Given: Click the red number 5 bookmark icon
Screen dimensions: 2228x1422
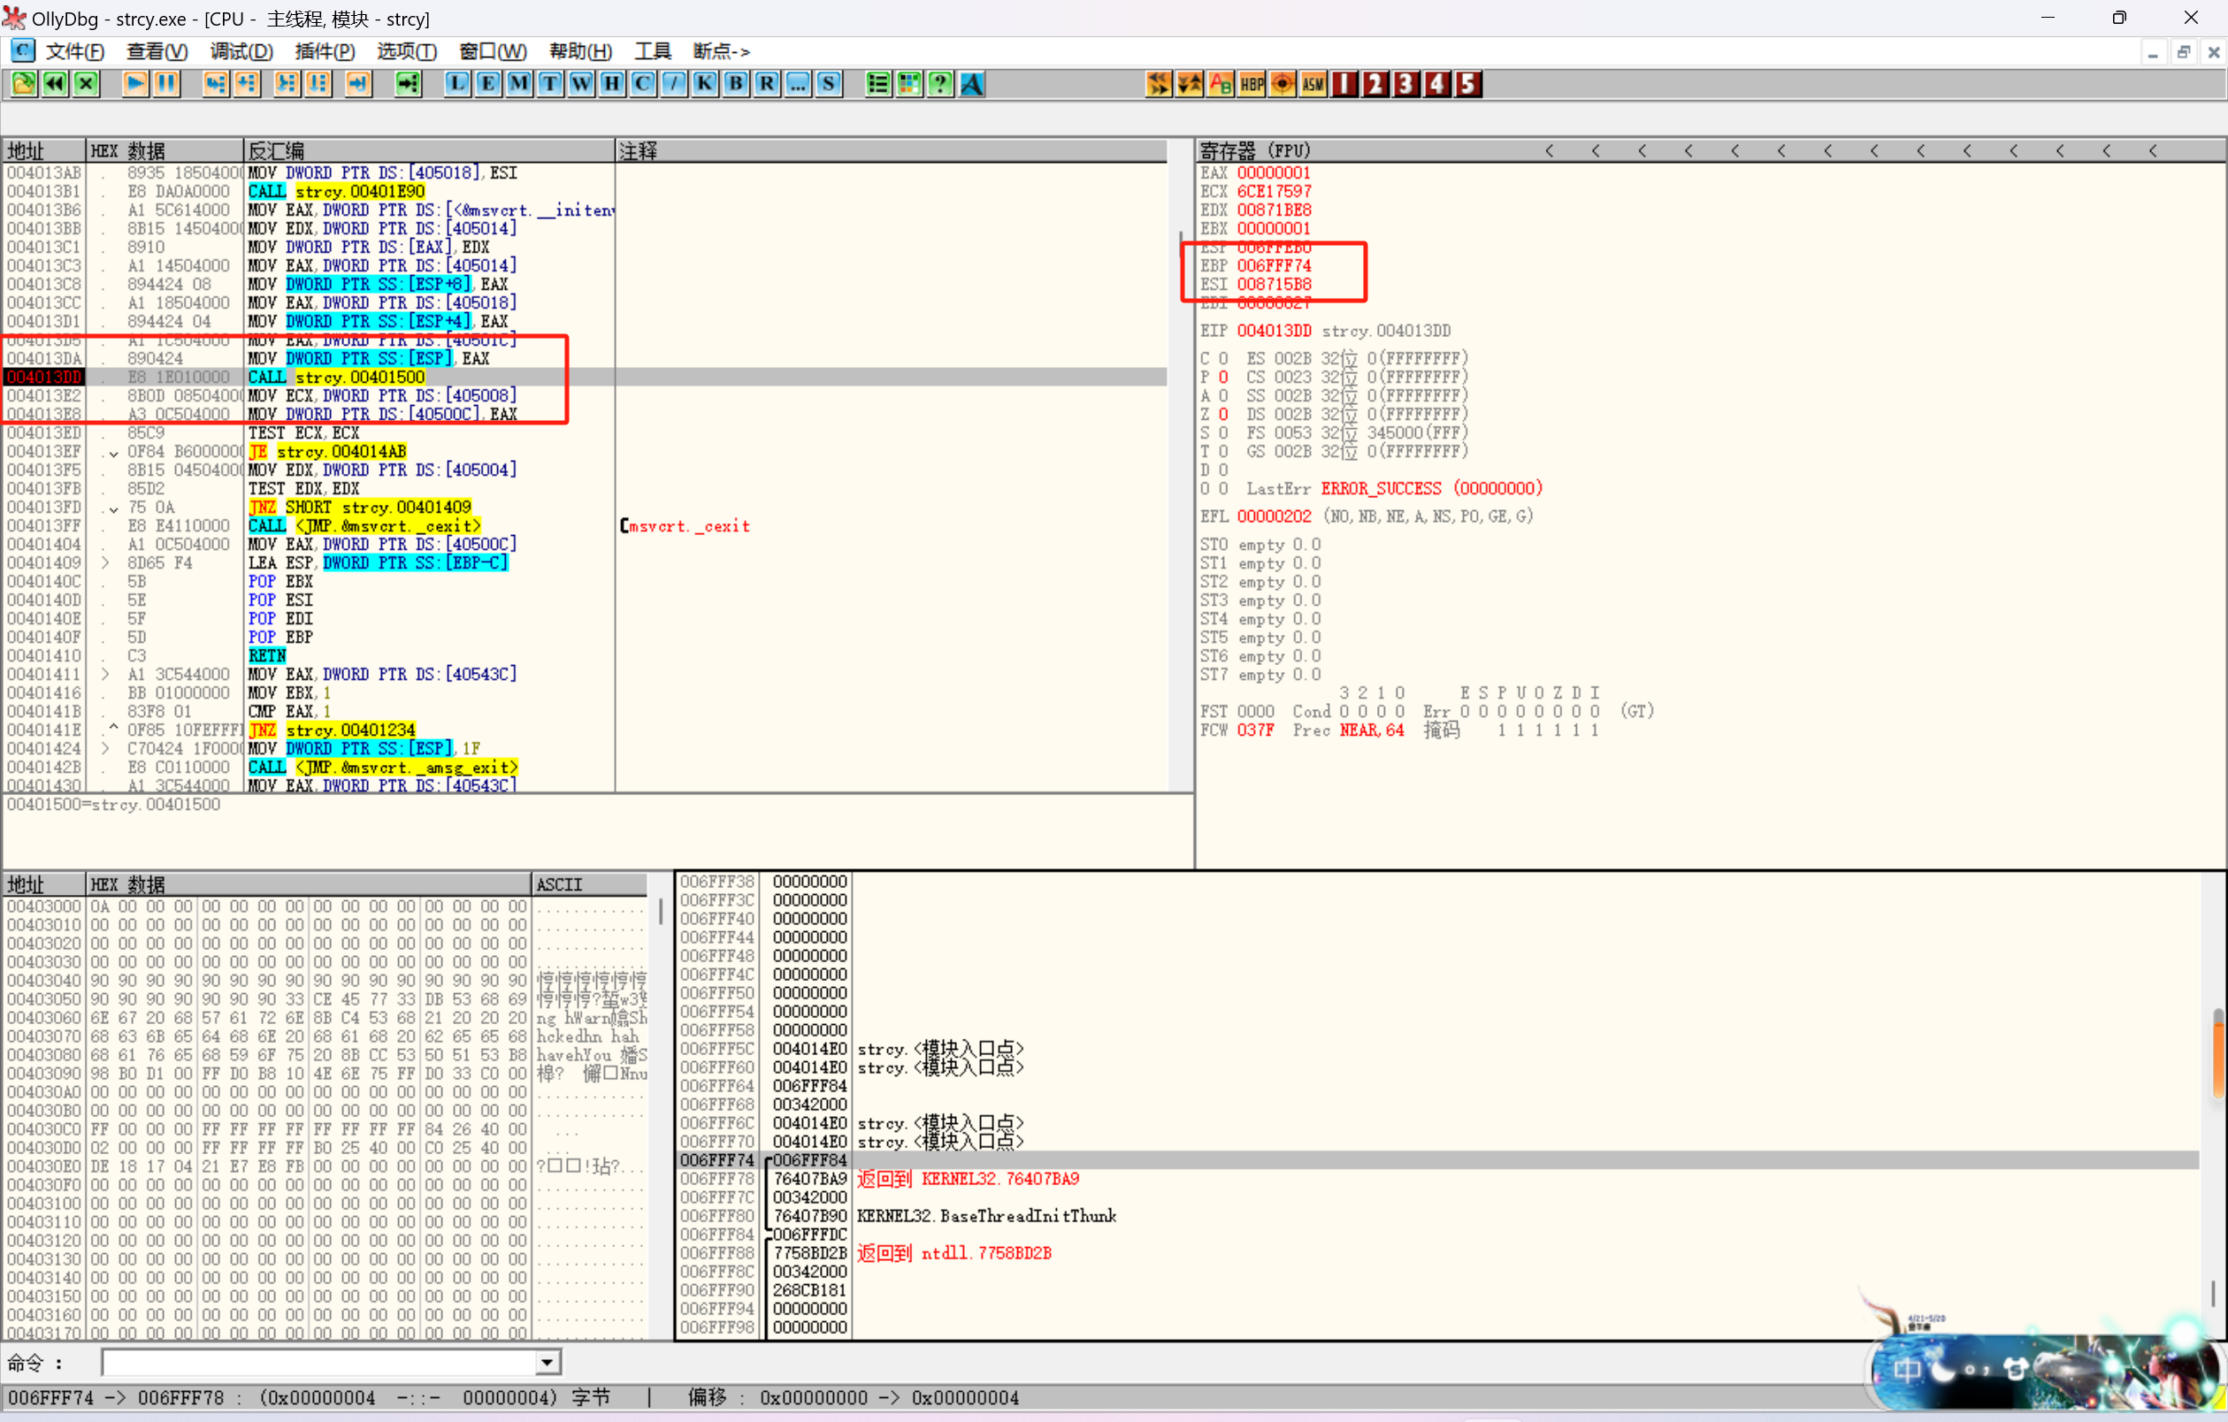Looking at the screenshot, I should [x=1468, y=84].
